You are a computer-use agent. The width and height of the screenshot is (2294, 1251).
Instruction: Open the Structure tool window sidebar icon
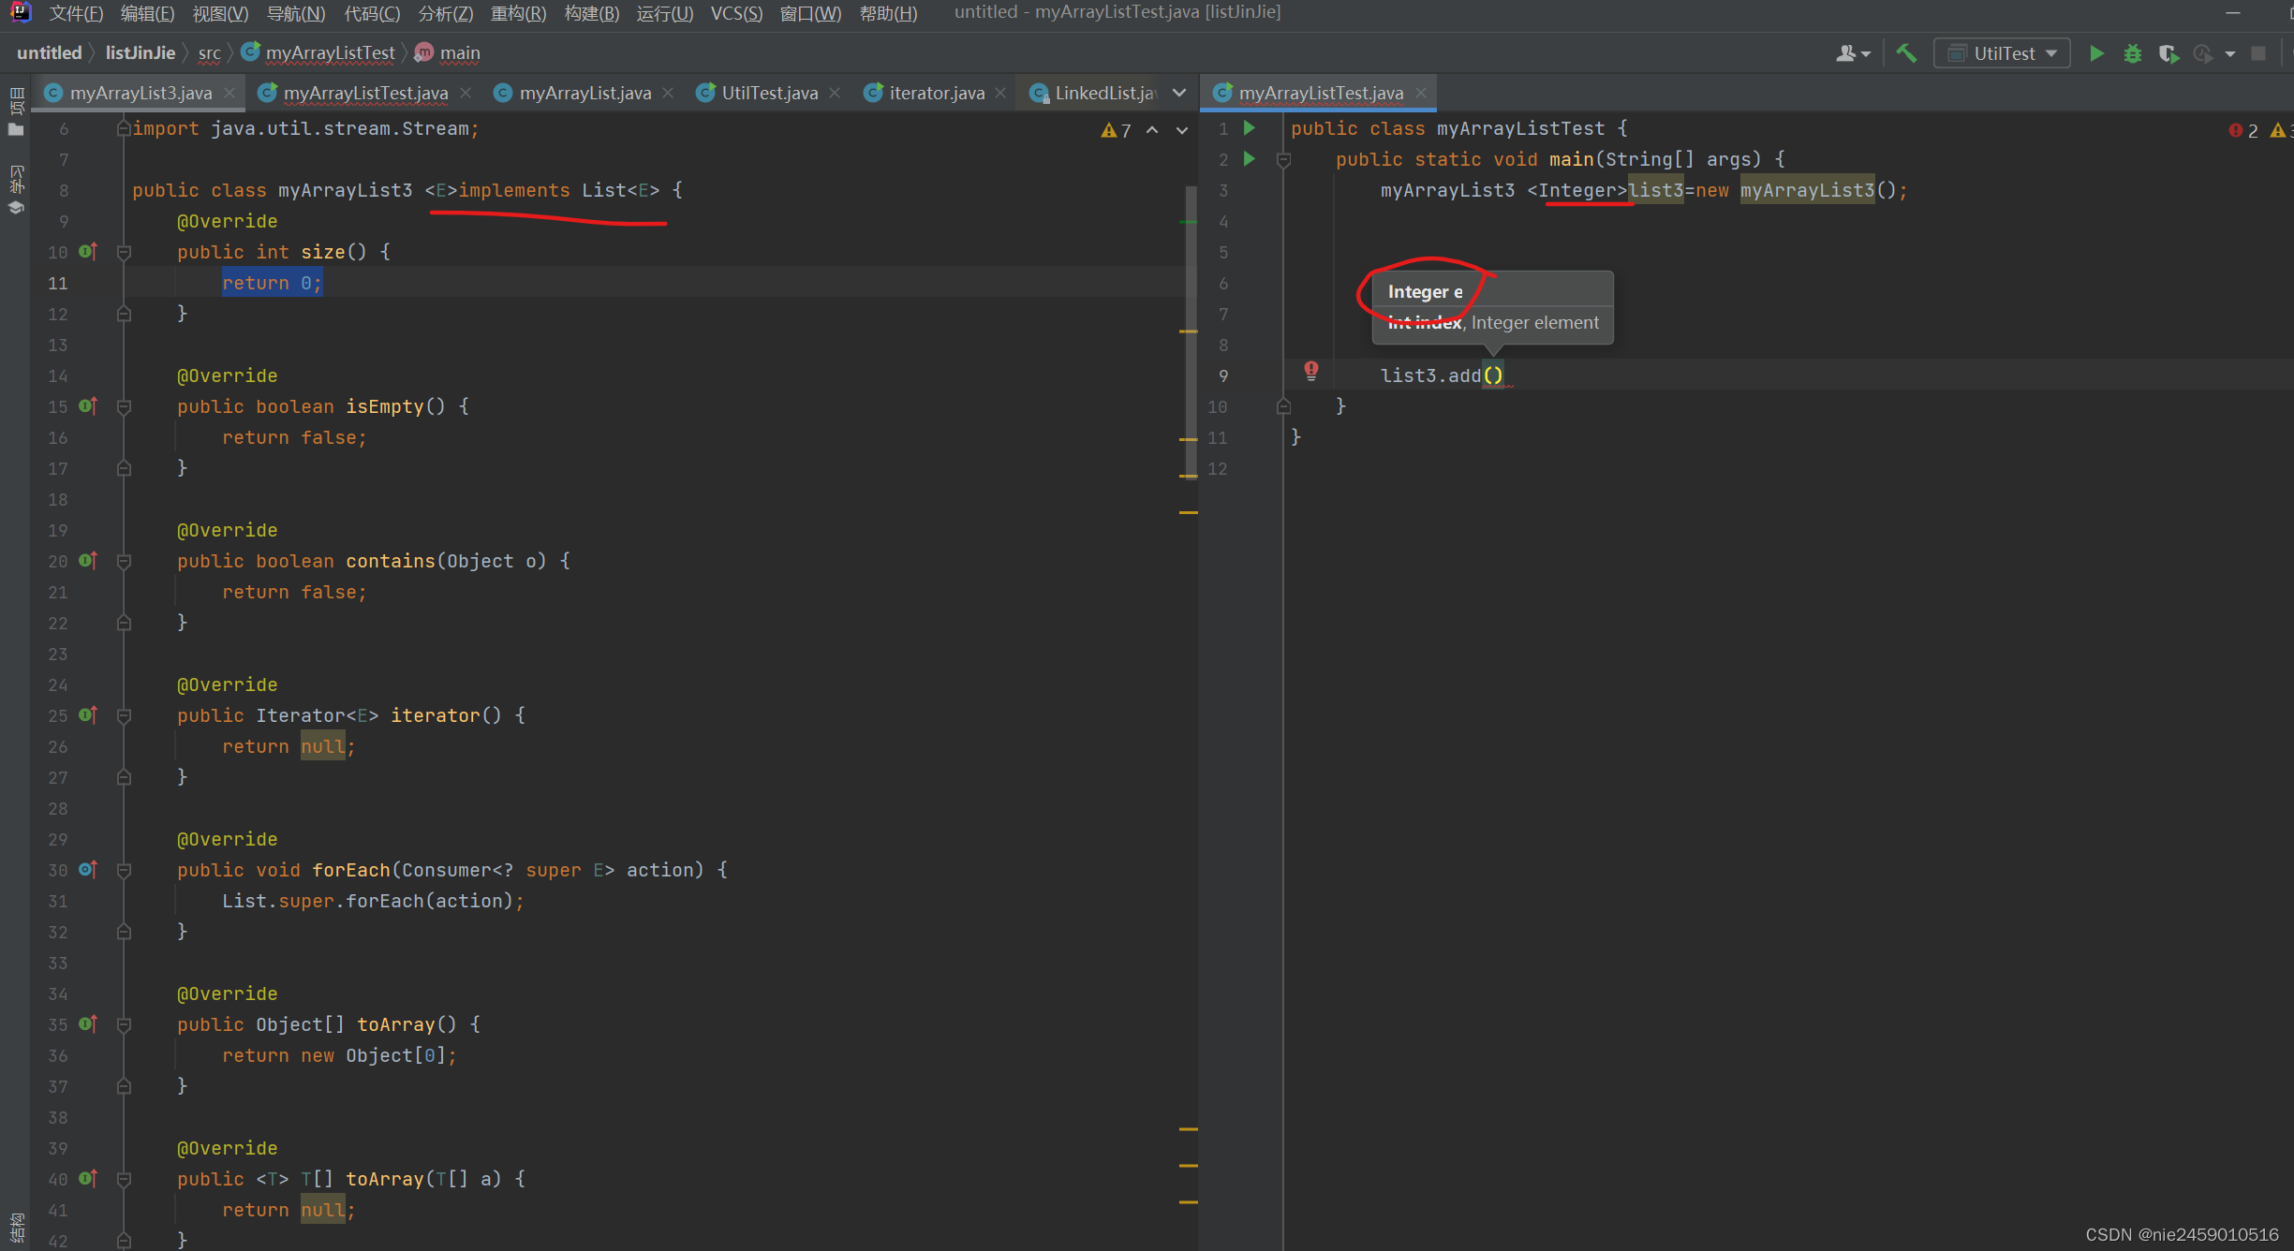click(x=16, y=1227)
